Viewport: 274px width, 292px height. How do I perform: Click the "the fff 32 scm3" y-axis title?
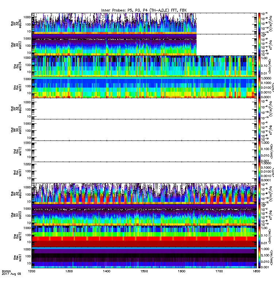pos(16,215)
